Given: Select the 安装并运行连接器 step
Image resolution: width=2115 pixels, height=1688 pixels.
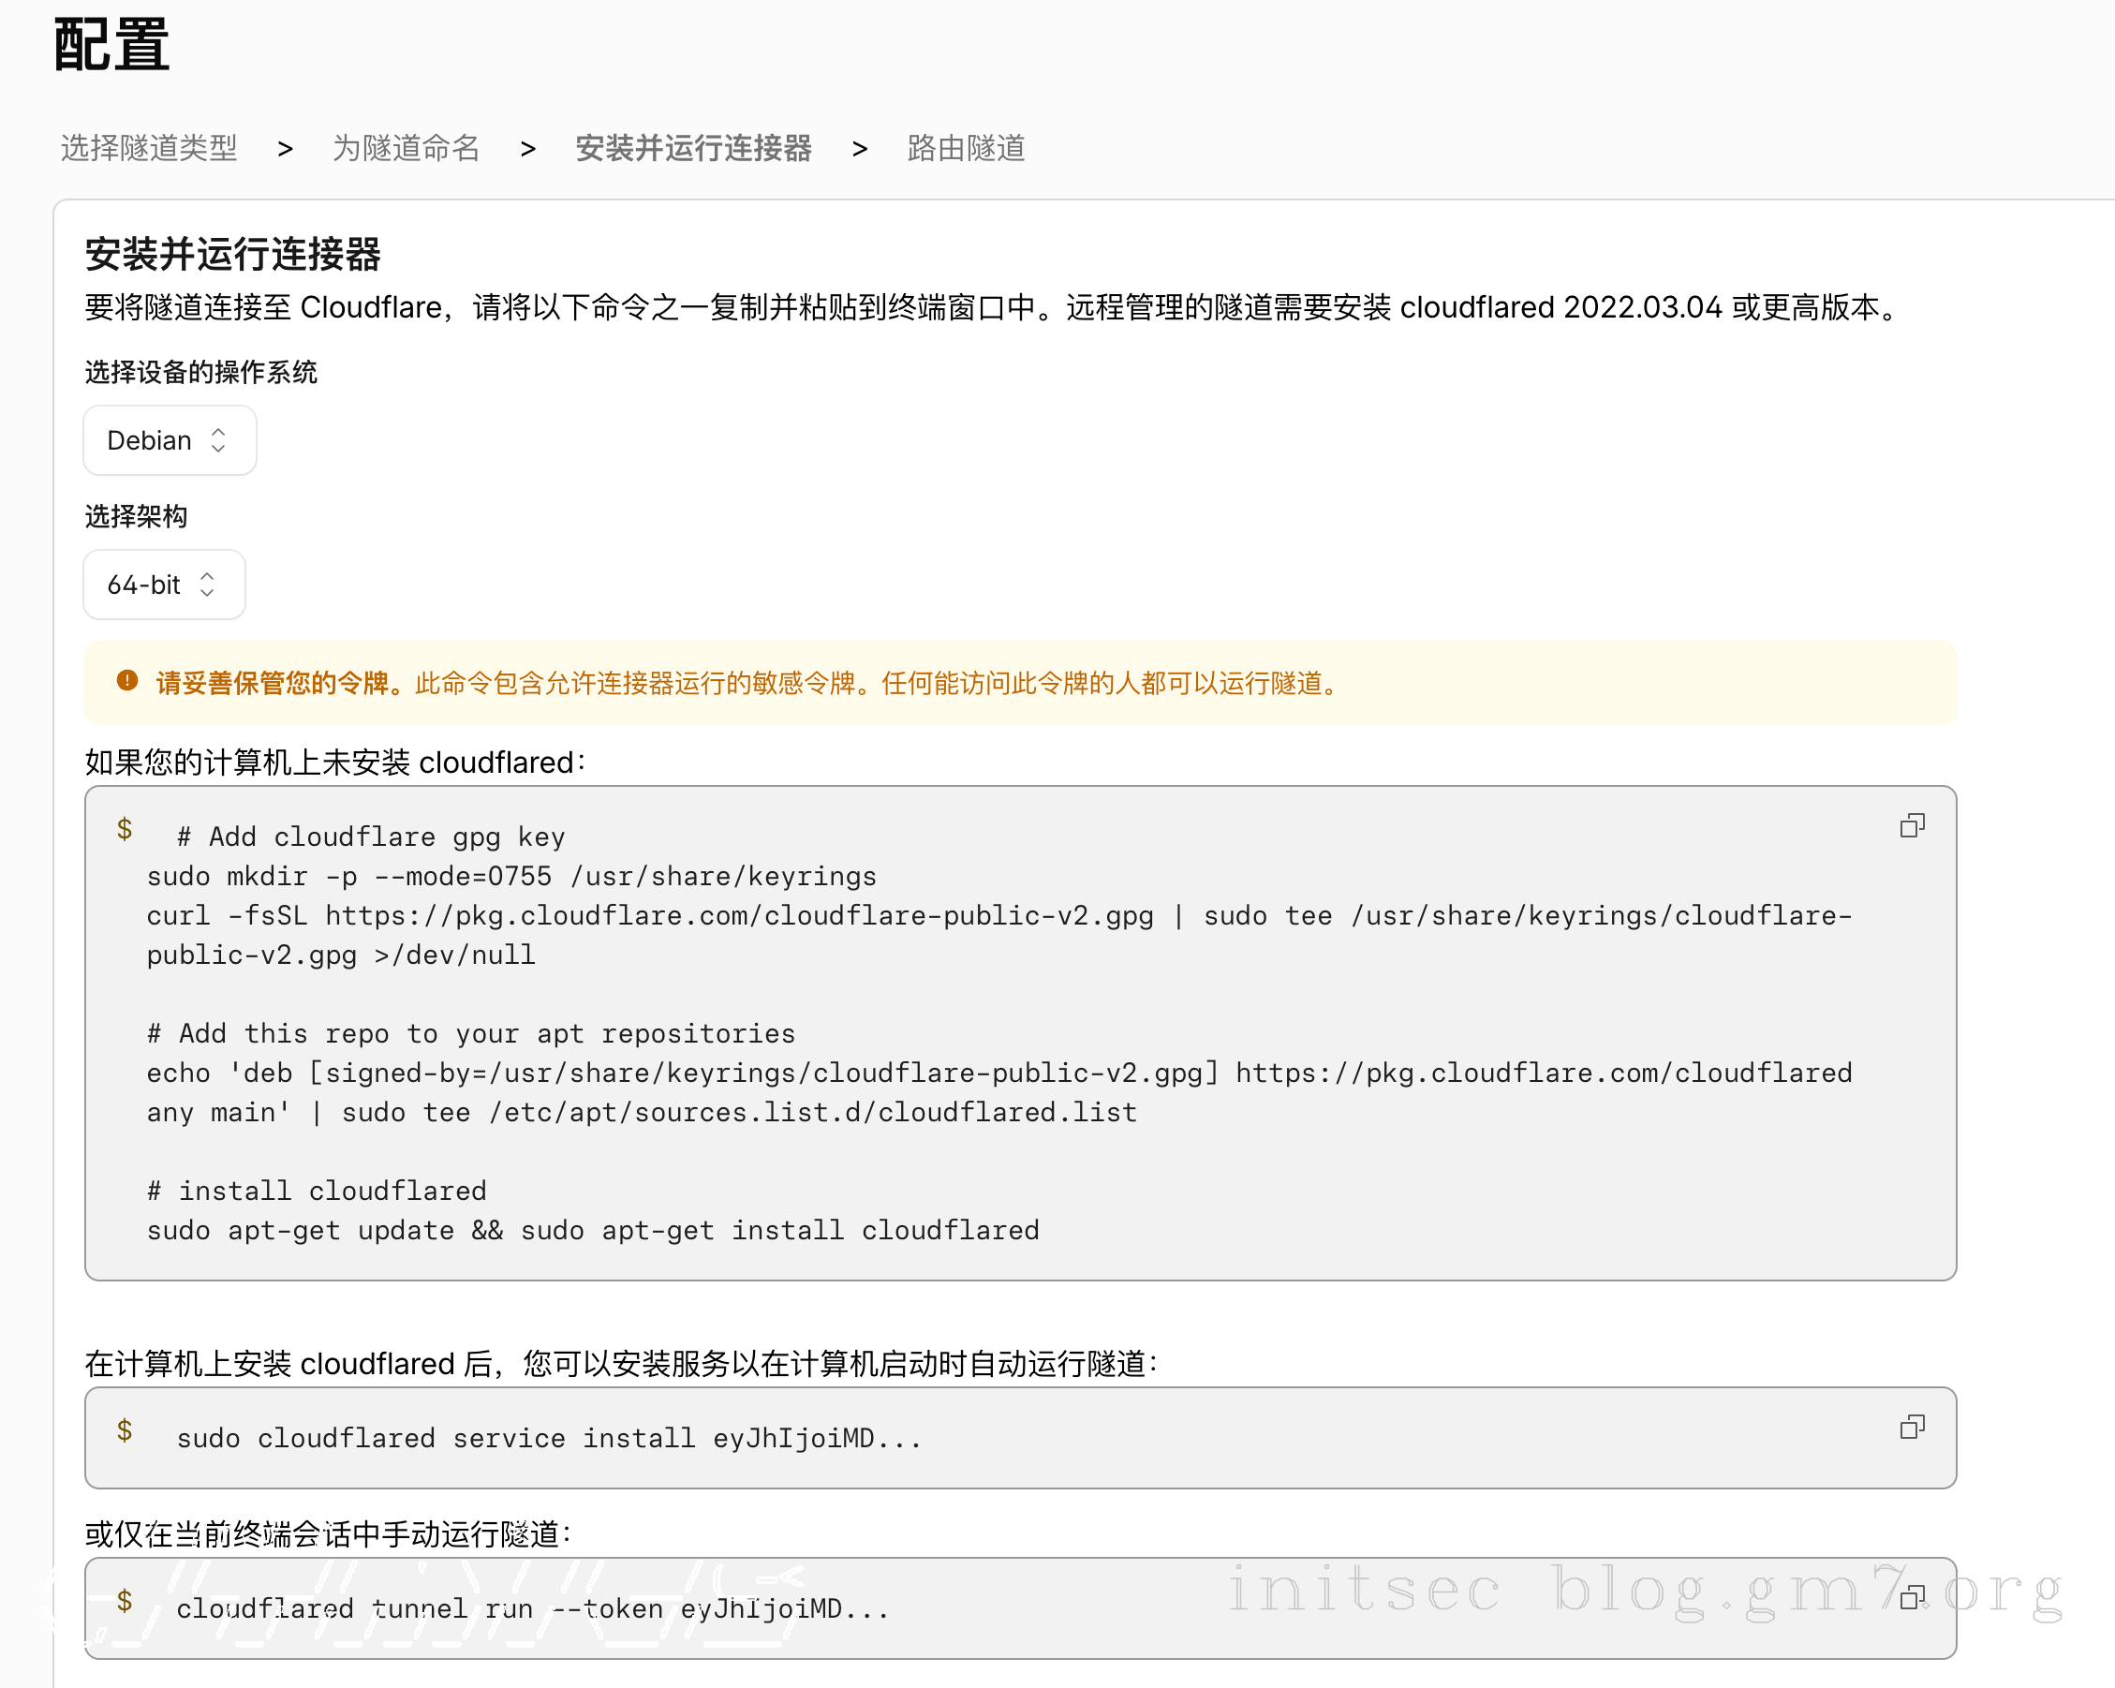Looking at the screenshot, I should pyautogui.click(x=693, y=148).
